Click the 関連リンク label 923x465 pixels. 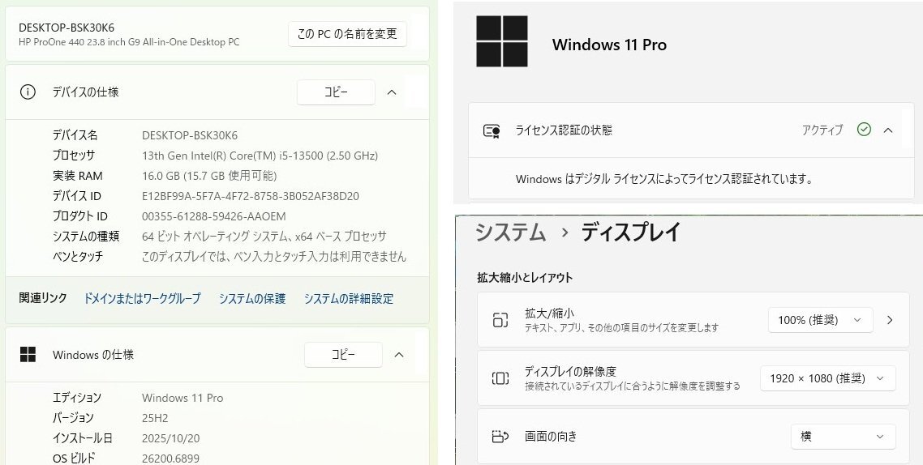[43, 298]
